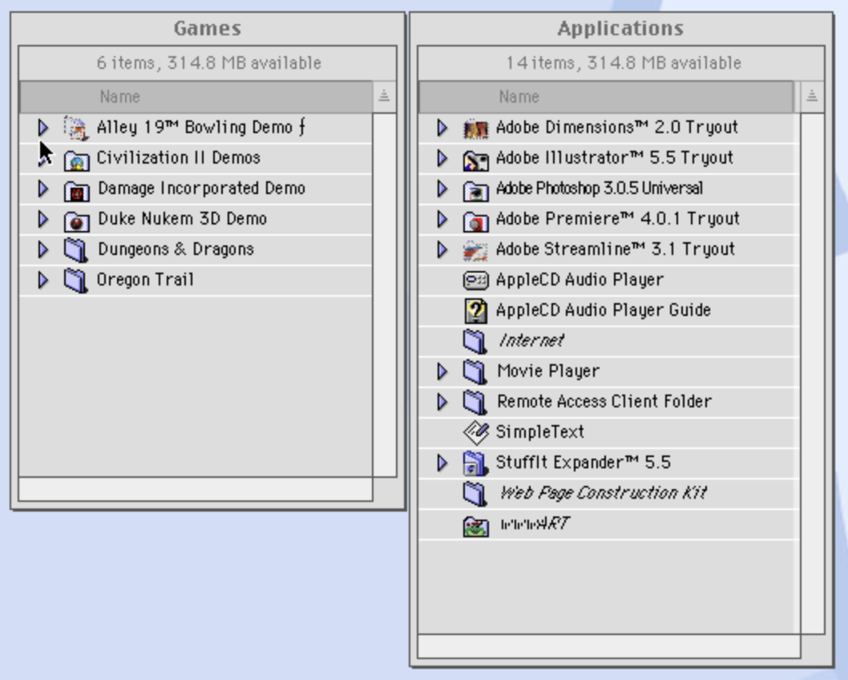
Task: Select the AppleCD Audio Player application icon
Action: point(476,280)
